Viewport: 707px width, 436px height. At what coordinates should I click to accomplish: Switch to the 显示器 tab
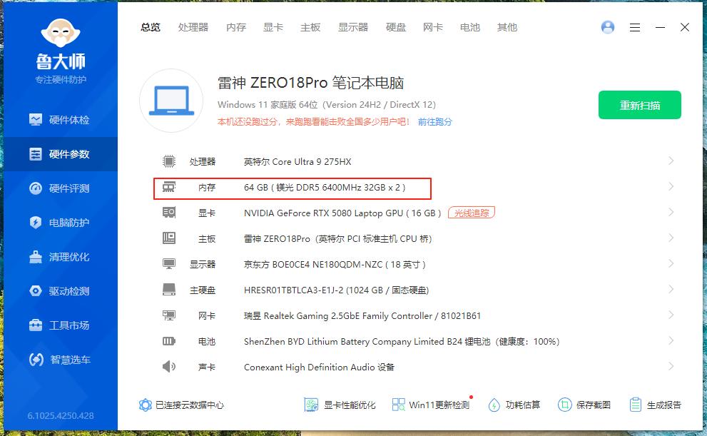coord(353,28)
